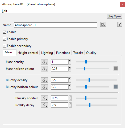Open the gear settings dropdown beside Name

coord(103,24)
